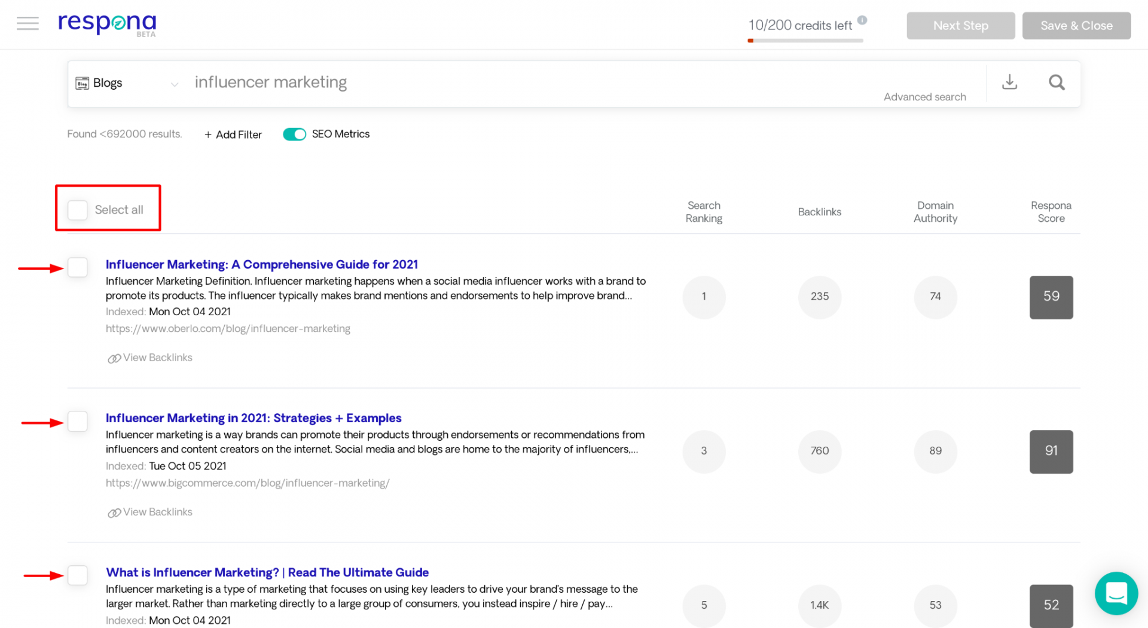The width and height of the screenshot is (1148, 628).
Task: Click the download results icon
Action: click(x=1009, y=82)
